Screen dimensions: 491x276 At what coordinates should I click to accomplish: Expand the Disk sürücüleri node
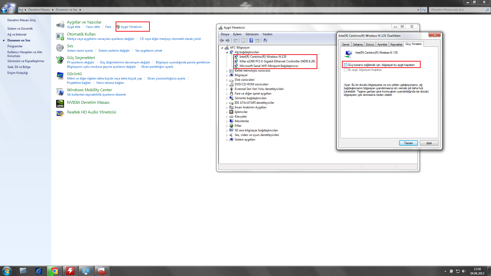point(227,80)
